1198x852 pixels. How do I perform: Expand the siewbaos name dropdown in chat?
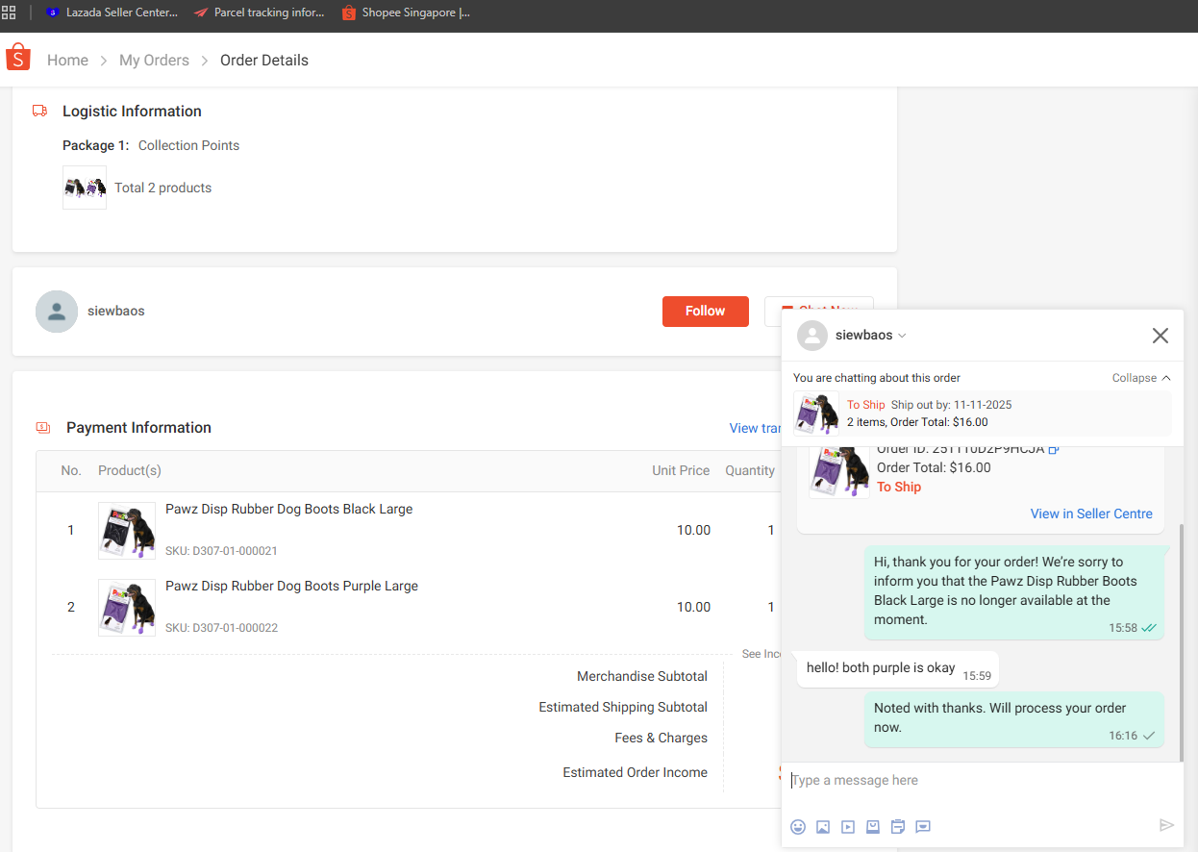[902, 336]
